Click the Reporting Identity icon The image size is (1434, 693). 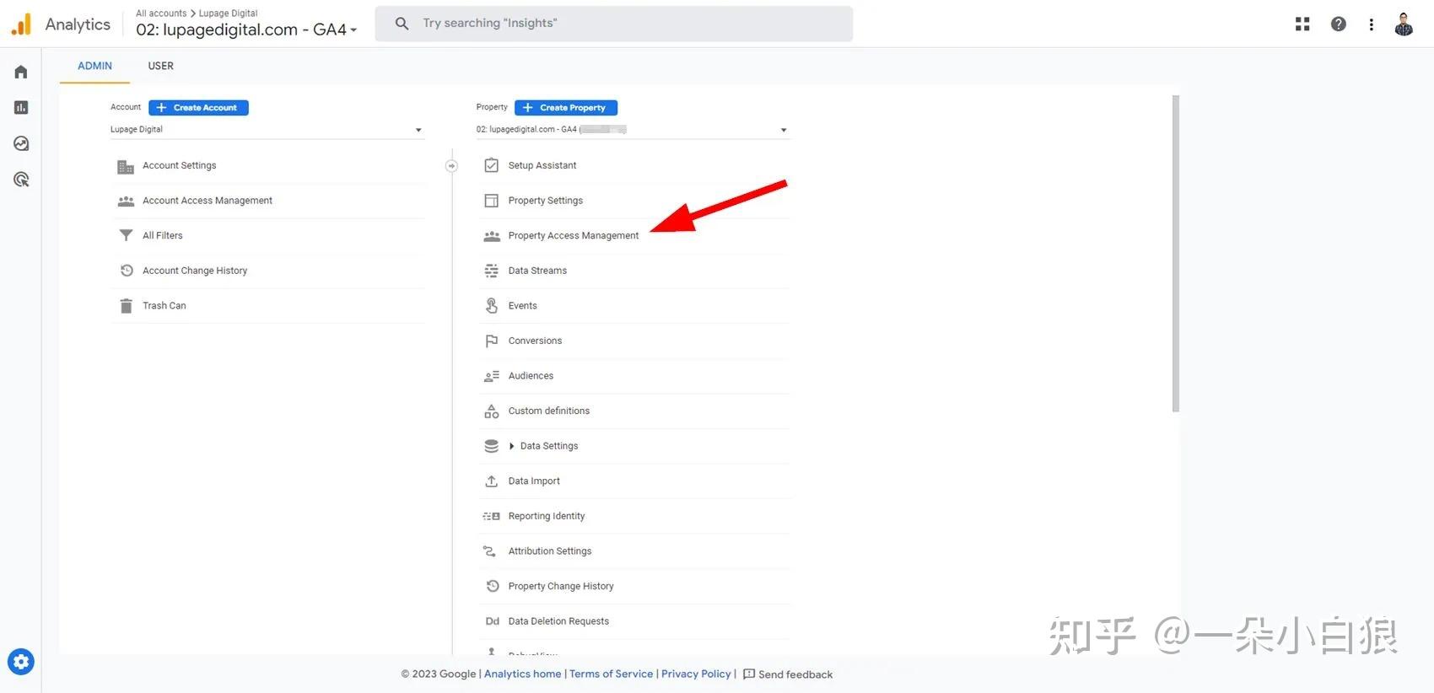coord(492,516)
